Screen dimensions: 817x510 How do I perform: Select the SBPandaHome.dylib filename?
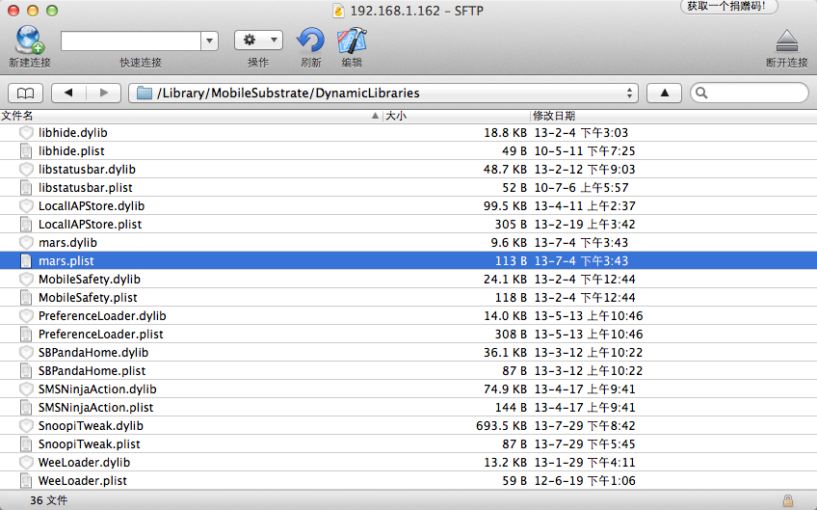coord(93,353)
